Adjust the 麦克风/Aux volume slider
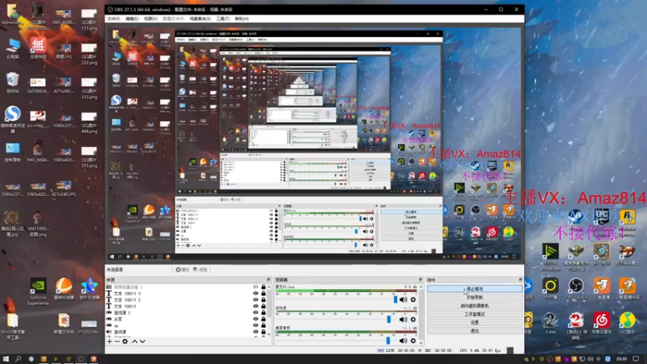Screen dimensions: 647x364 (x=395, y=299)
